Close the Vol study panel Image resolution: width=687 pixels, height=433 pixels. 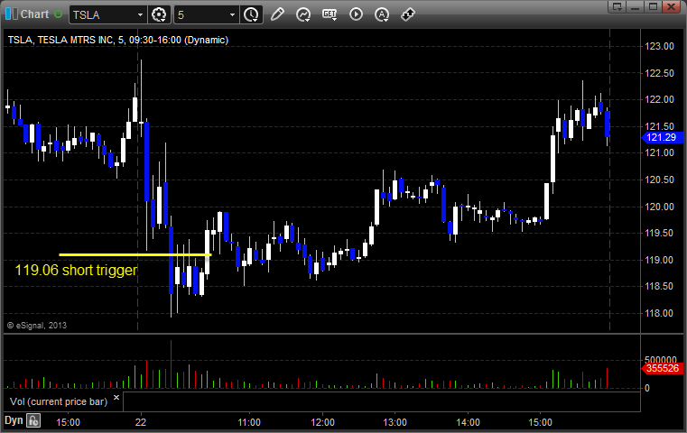[x=116, y=398]
